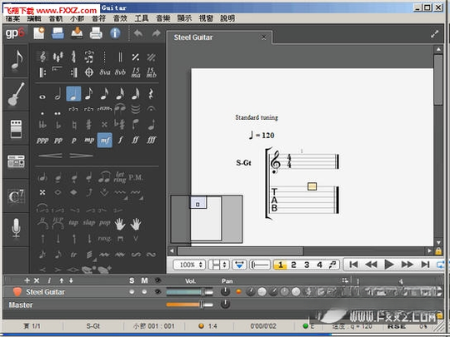The width and height of the screenshot is (450, 337).
Task: Set dynamic to pp
Action: [58, 141]
